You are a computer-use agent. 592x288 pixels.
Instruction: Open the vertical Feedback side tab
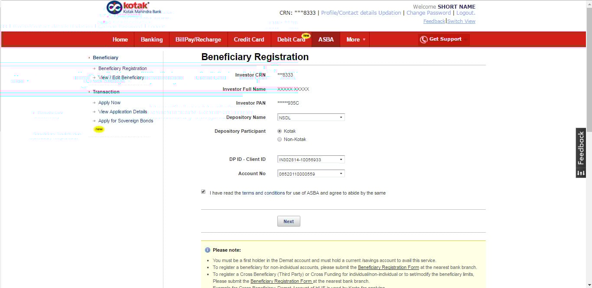pyautogui.click(x=581, y=148)
